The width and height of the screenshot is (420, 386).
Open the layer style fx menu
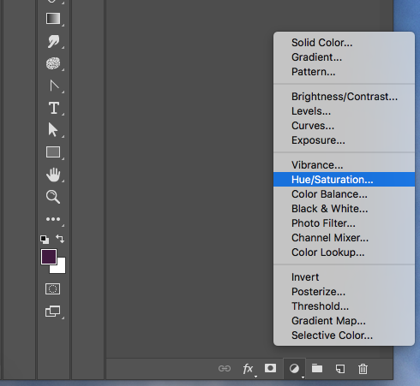[248, 369]
